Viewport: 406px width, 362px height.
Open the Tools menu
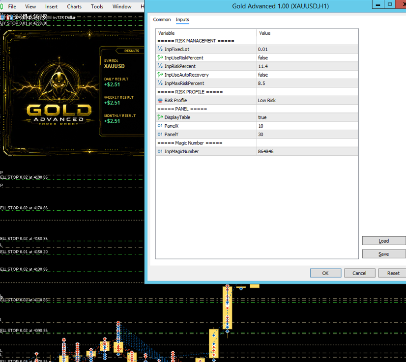(x=97, y=6)
